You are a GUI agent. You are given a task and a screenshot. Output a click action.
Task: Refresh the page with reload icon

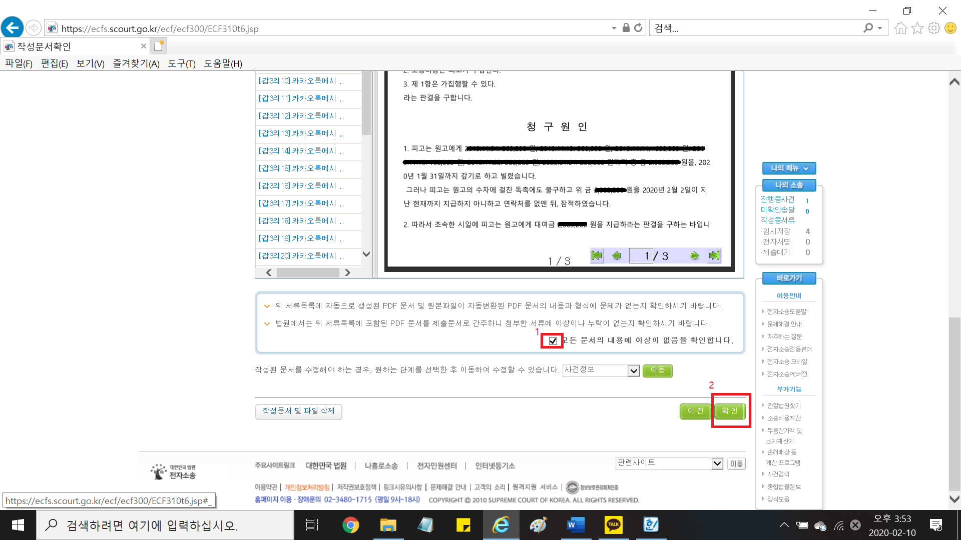(x=638, y=28)
